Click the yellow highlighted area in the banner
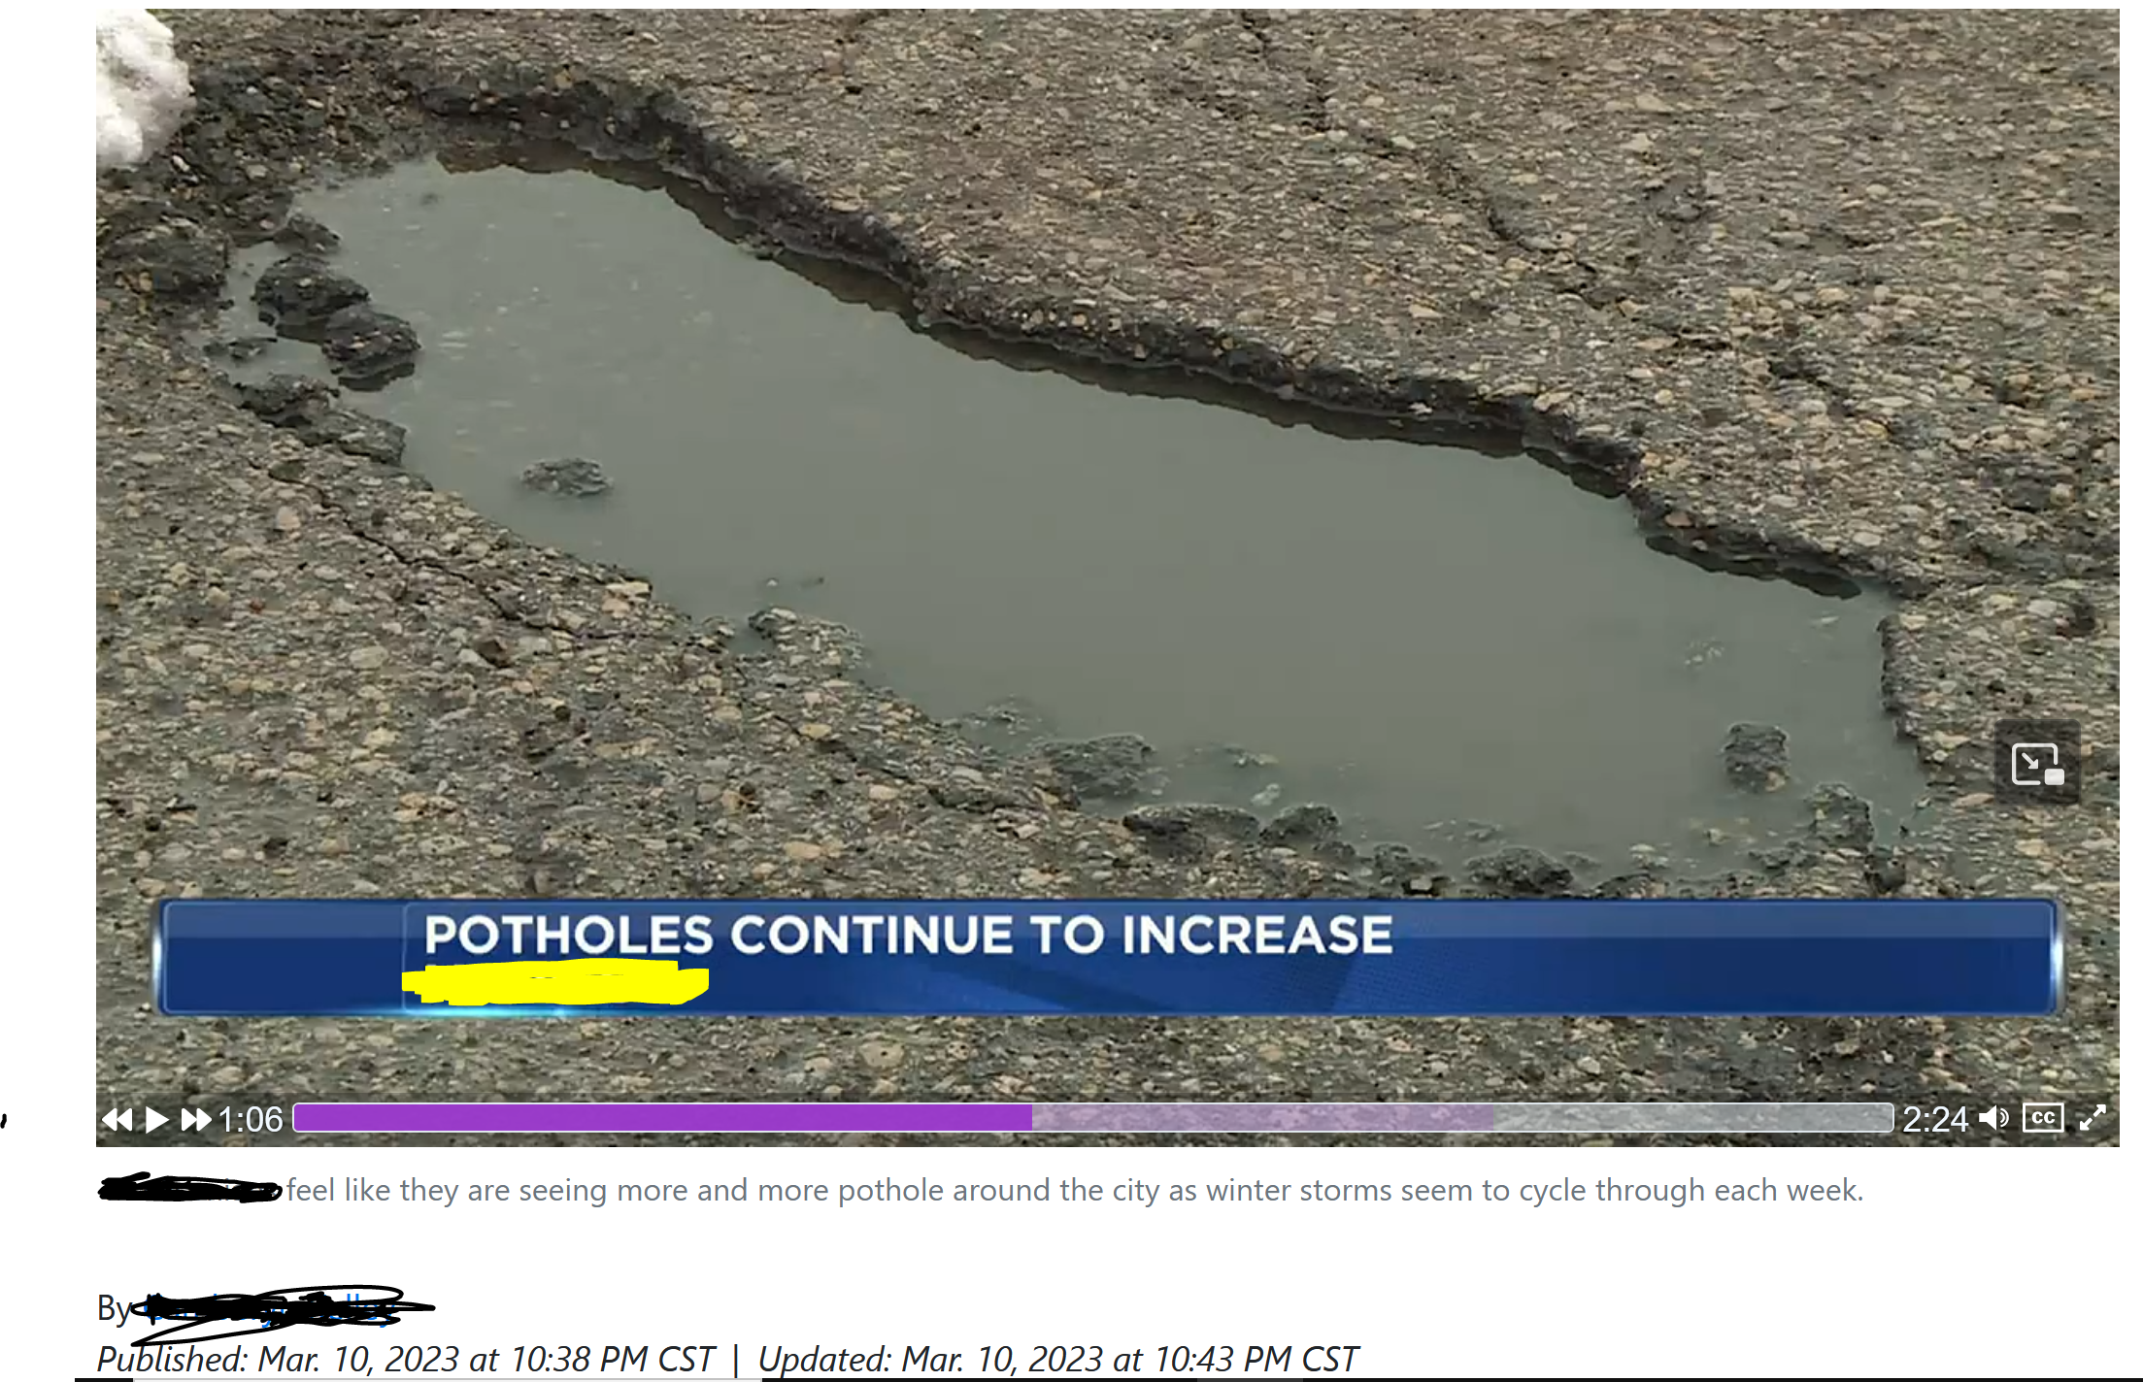Viewport: 2143px width, 1382px height. 555,981
